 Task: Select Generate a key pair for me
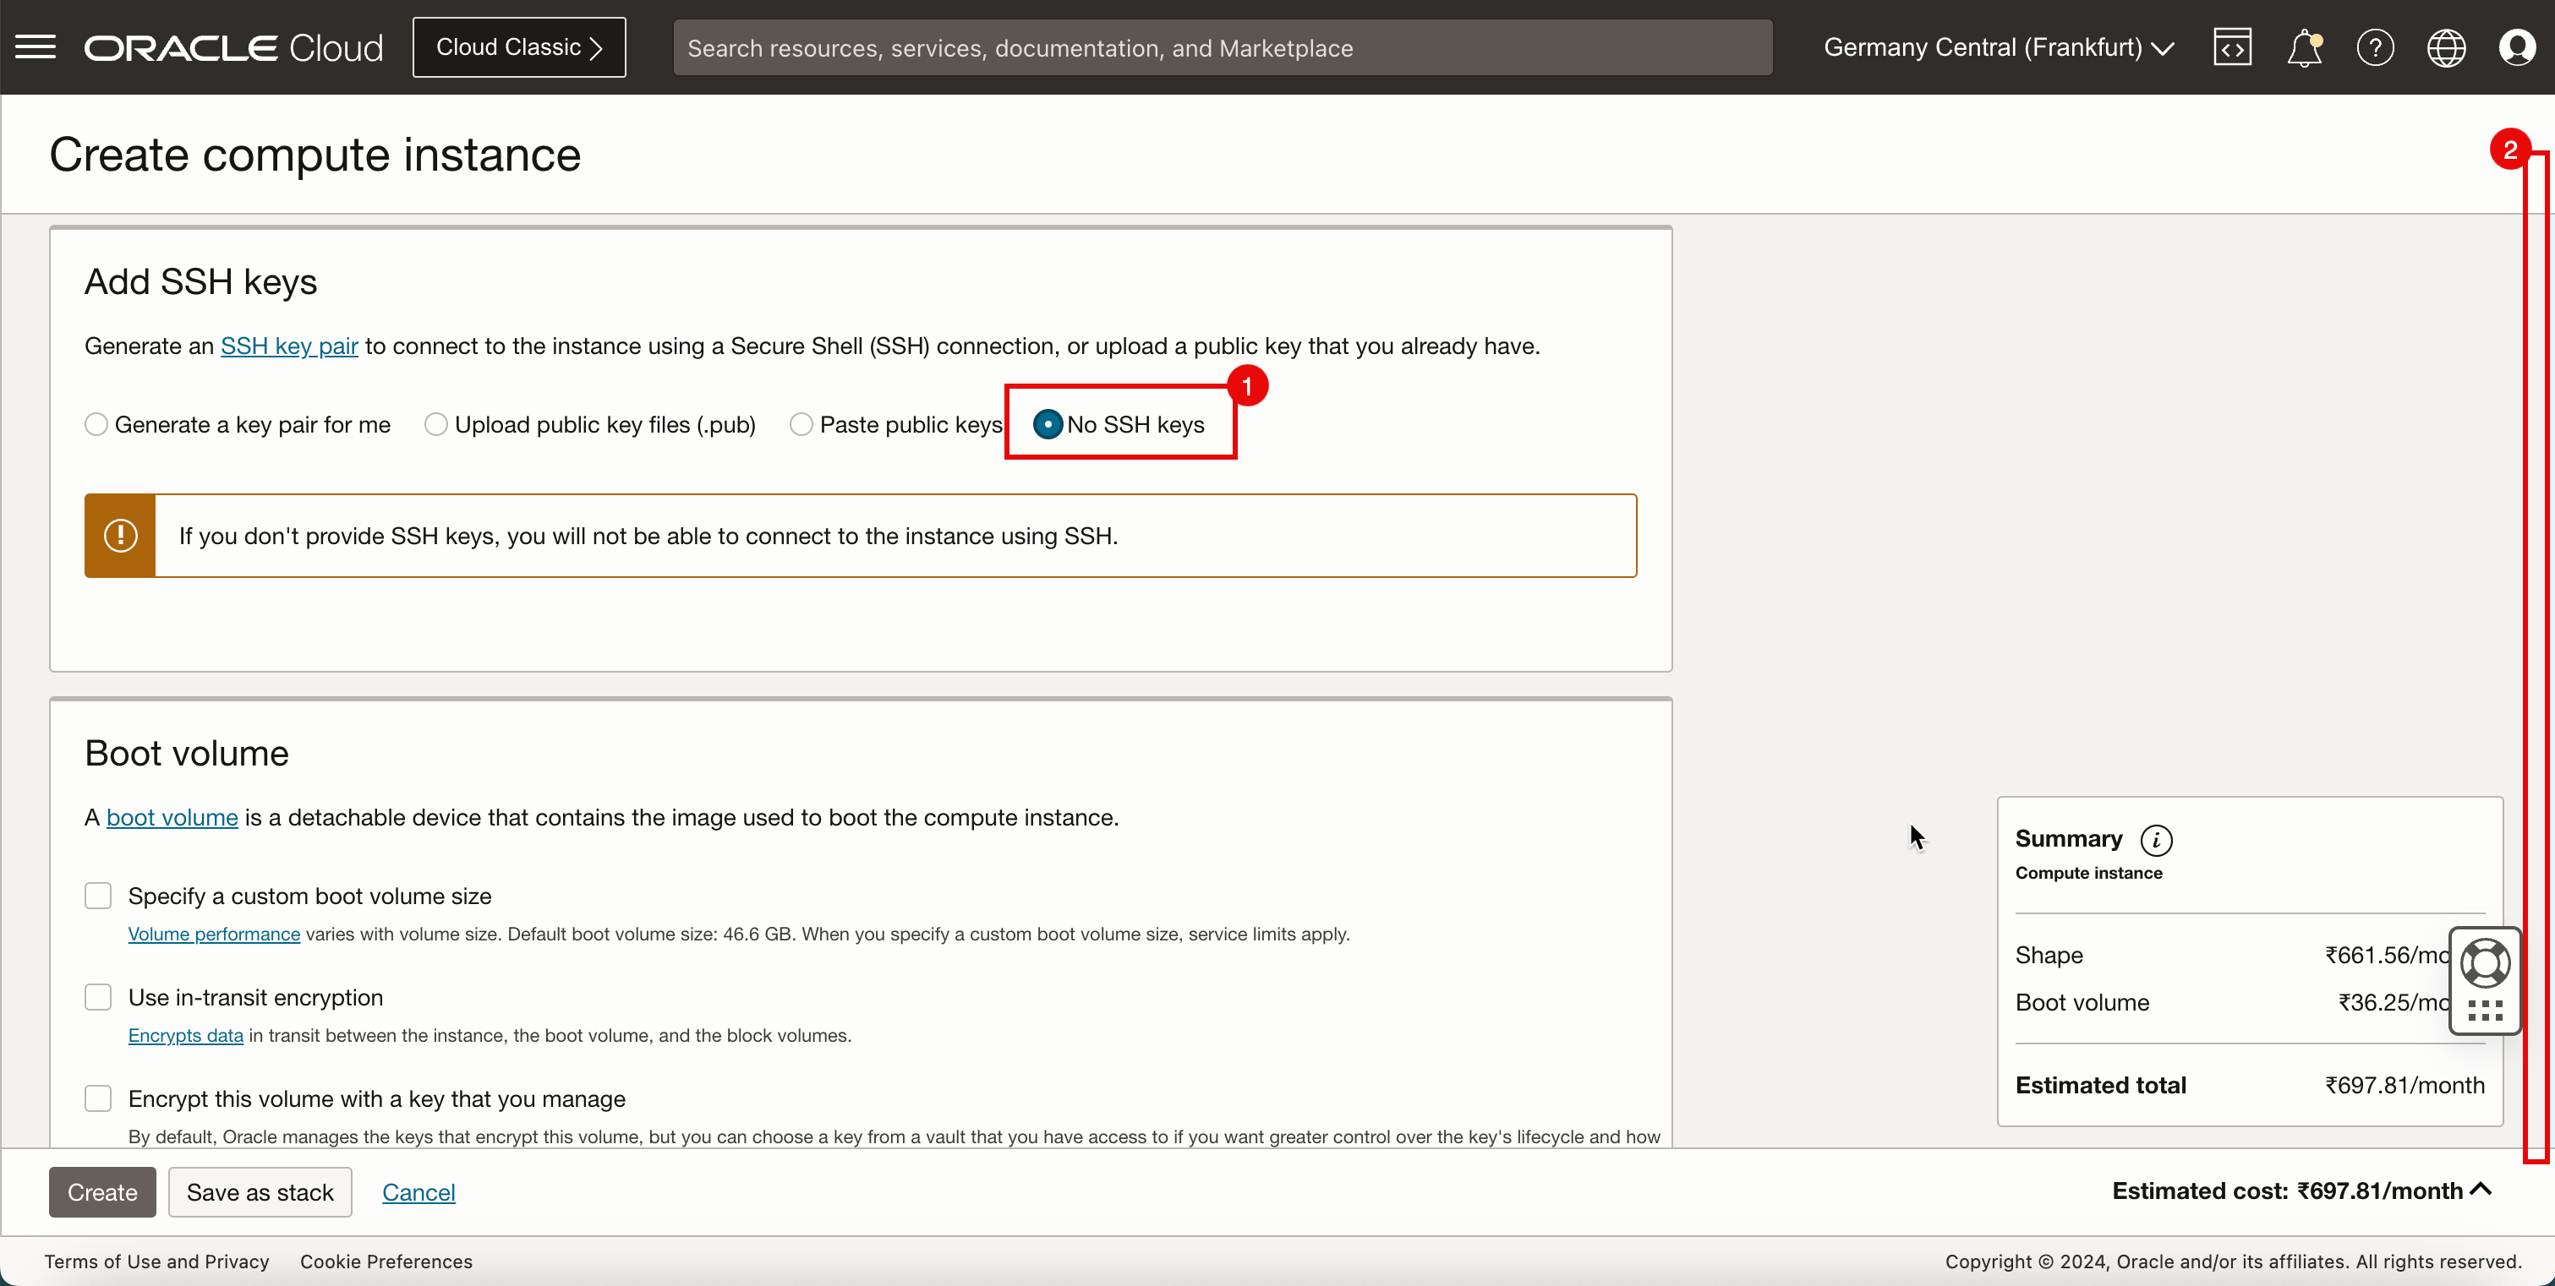click(96, 424)
